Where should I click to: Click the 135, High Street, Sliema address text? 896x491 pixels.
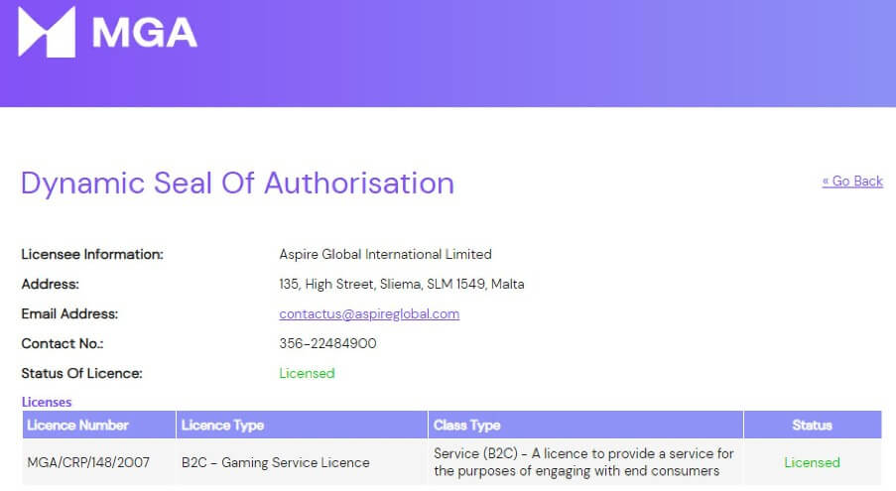click(402, 284)
